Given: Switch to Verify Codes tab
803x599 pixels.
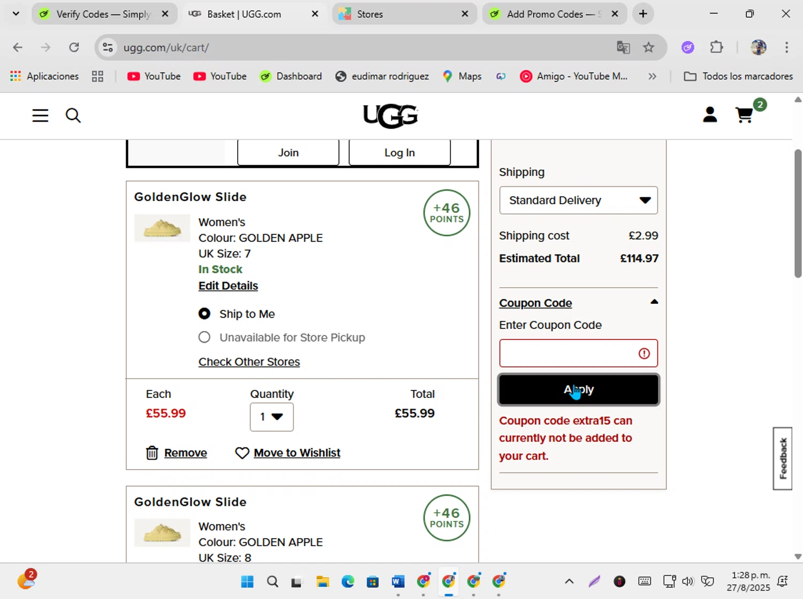Looking at the screenshot, I should [x=104, y=14].
